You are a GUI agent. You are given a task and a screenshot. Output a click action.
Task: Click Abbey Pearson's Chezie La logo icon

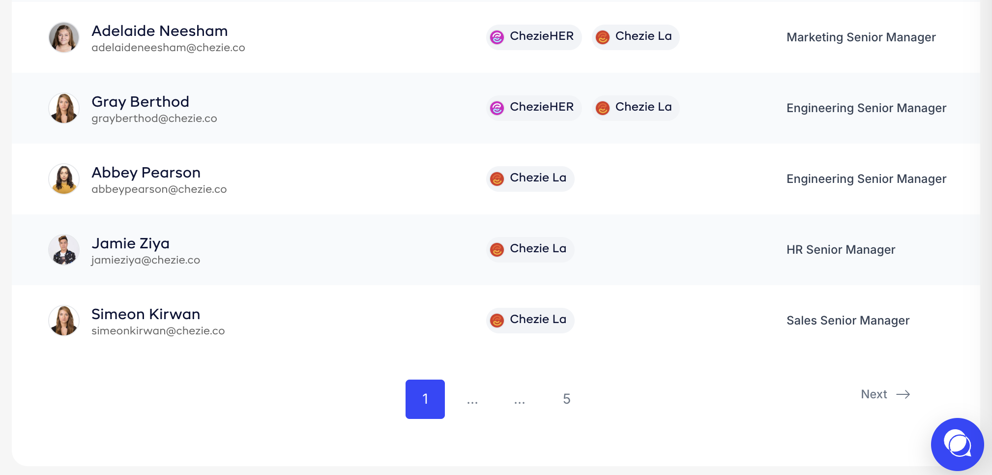point(497,179)
